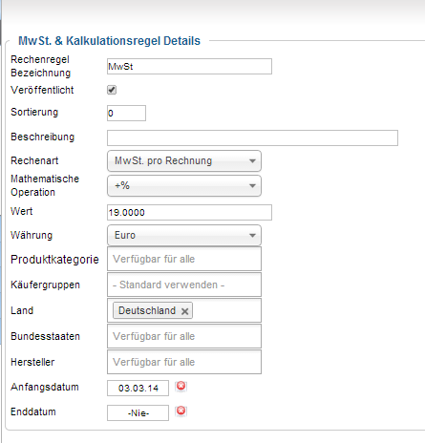425x443 pixels.
Task: Open the Rechenart dropdown
Action: 184,160
